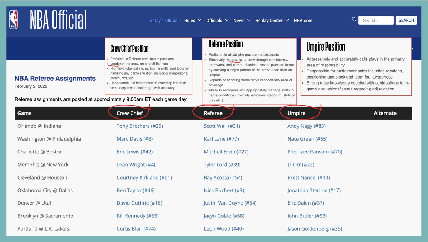Viewport: 428px width, 242px height.
Task: Expand the Replay Center dropdown menu
Action: click(272, 20)
